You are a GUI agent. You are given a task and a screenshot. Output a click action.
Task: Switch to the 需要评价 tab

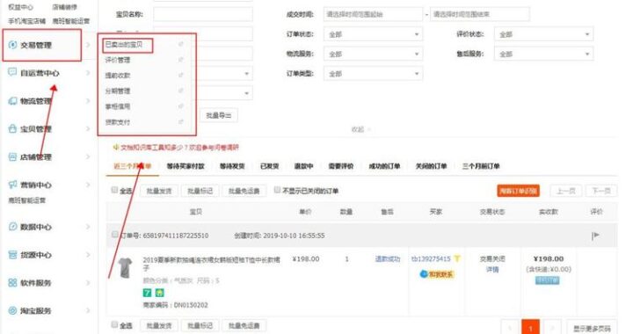(x=341, y=166)
